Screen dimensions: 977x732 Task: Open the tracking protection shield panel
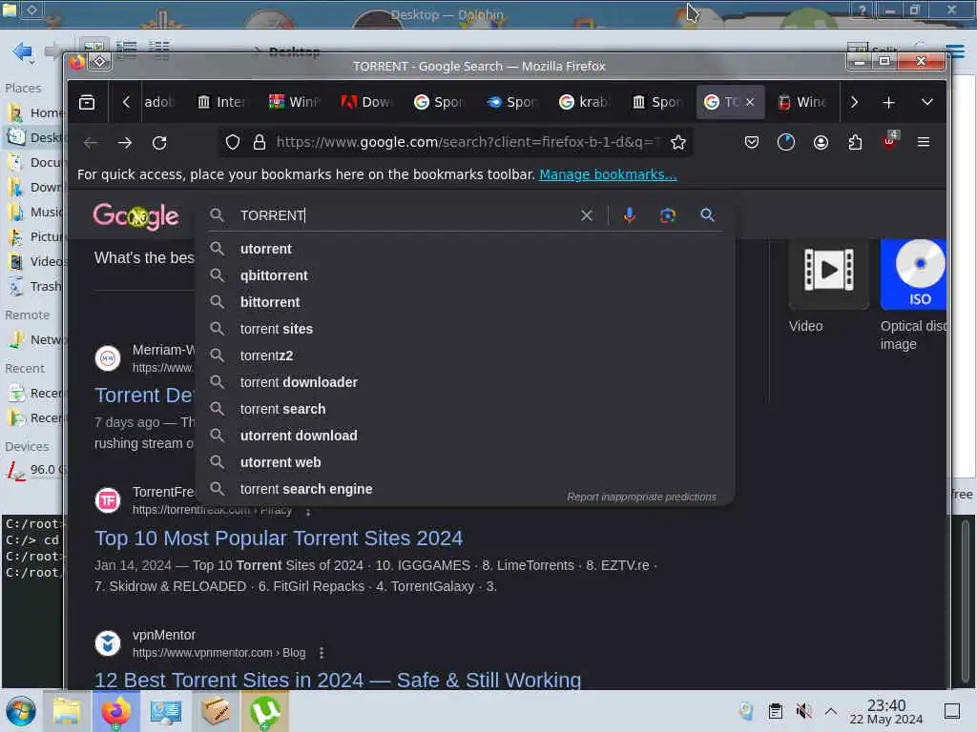coord(233,143)
